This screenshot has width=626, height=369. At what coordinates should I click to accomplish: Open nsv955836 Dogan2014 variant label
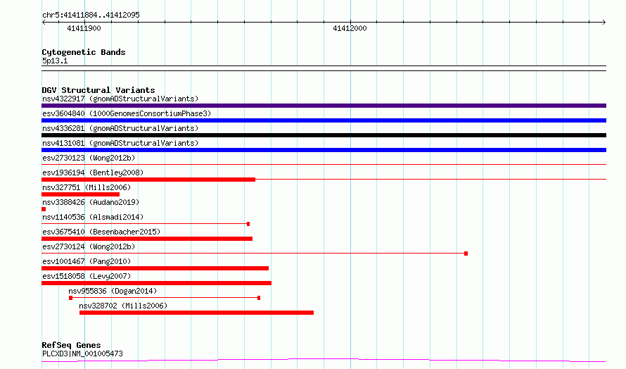point(113,291)
